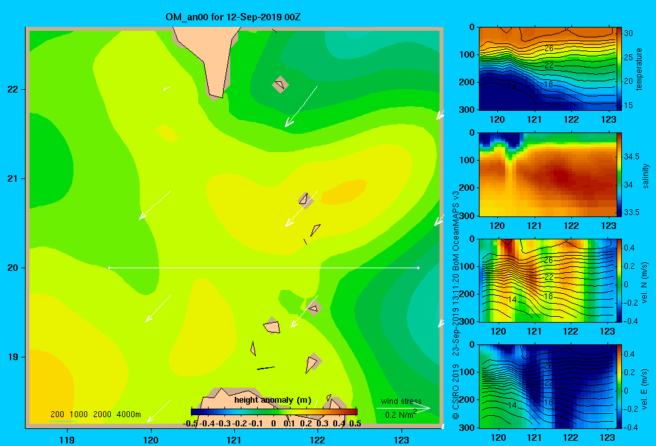Click the longitude 121 label under the main map

(x=234, y=439)
